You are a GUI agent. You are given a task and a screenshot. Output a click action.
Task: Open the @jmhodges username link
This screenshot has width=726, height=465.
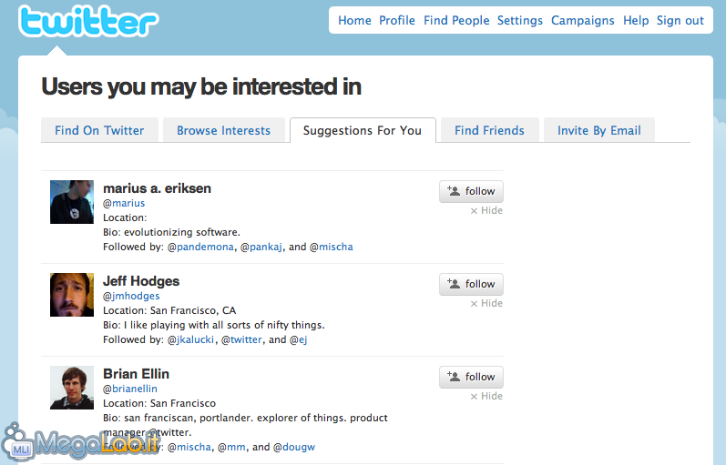(x=131, y=296)
